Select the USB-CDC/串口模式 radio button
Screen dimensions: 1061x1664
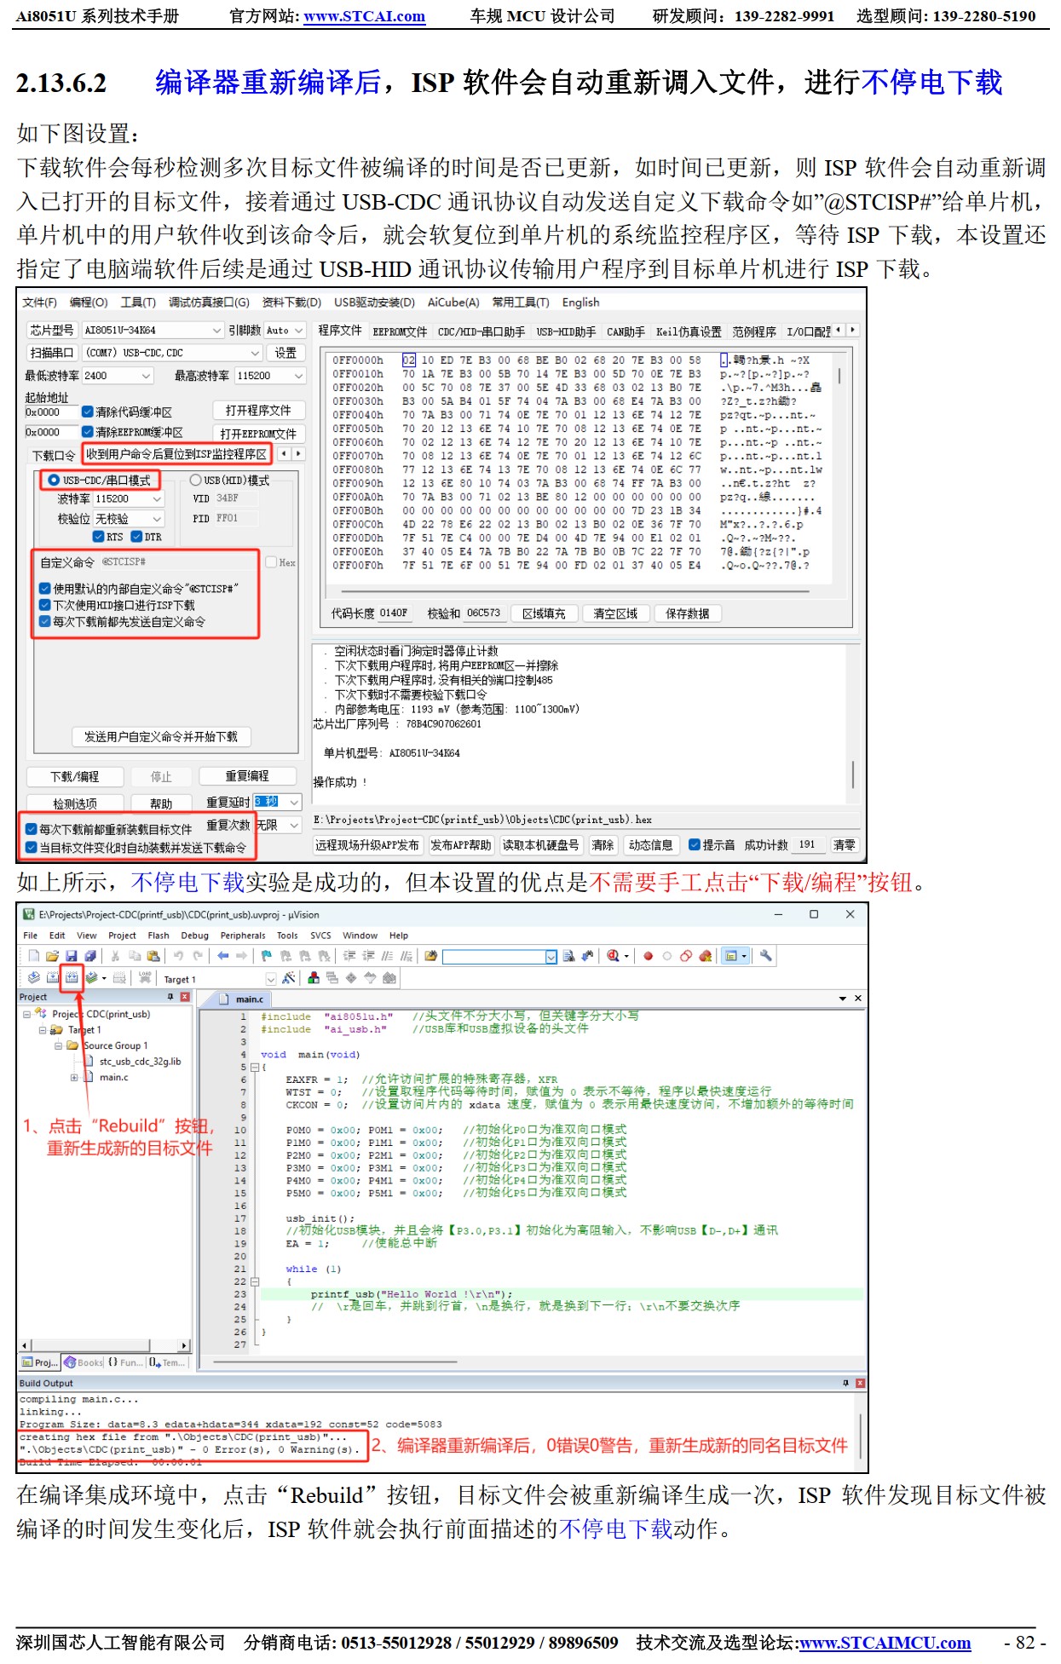pos(54,480)
